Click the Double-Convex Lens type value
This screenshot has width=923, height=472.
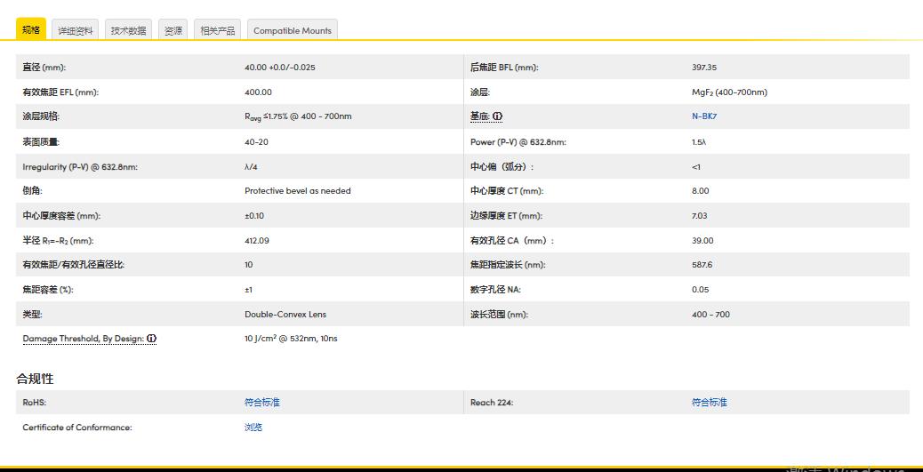[285, 315]
